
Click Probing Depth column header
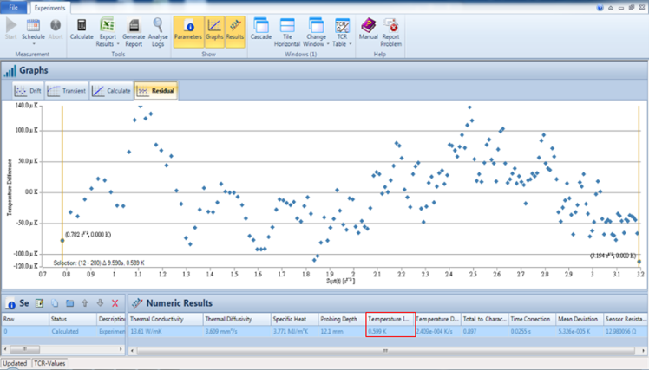click(342, 319)
